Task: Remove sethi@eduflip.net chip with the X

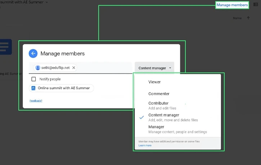Action: 74,68
